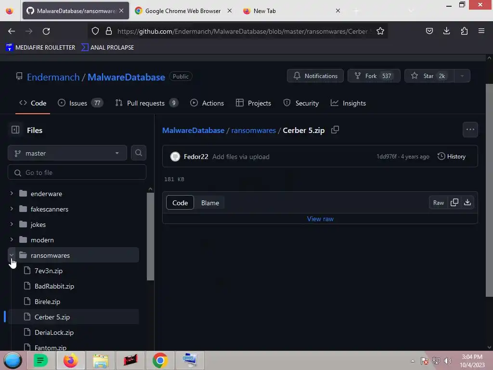Expand the enderware folder
The image size is (493, 370).
[12, 193]
